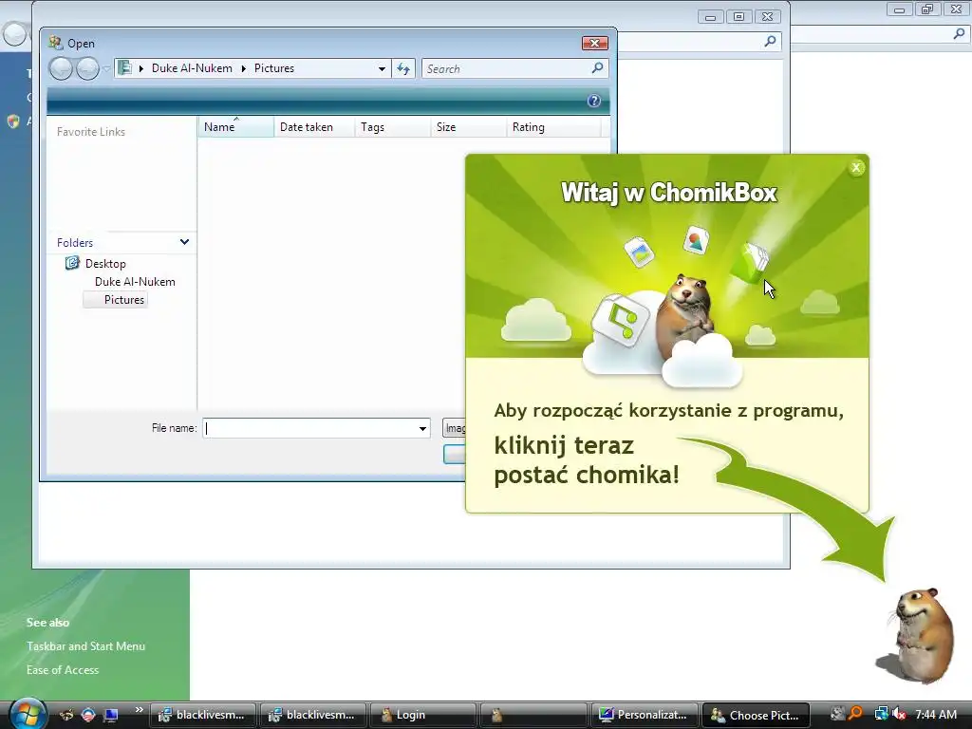Screen dimensions: 972x729
Task: Collapse the Folders pane chevron
Action: 184,242
